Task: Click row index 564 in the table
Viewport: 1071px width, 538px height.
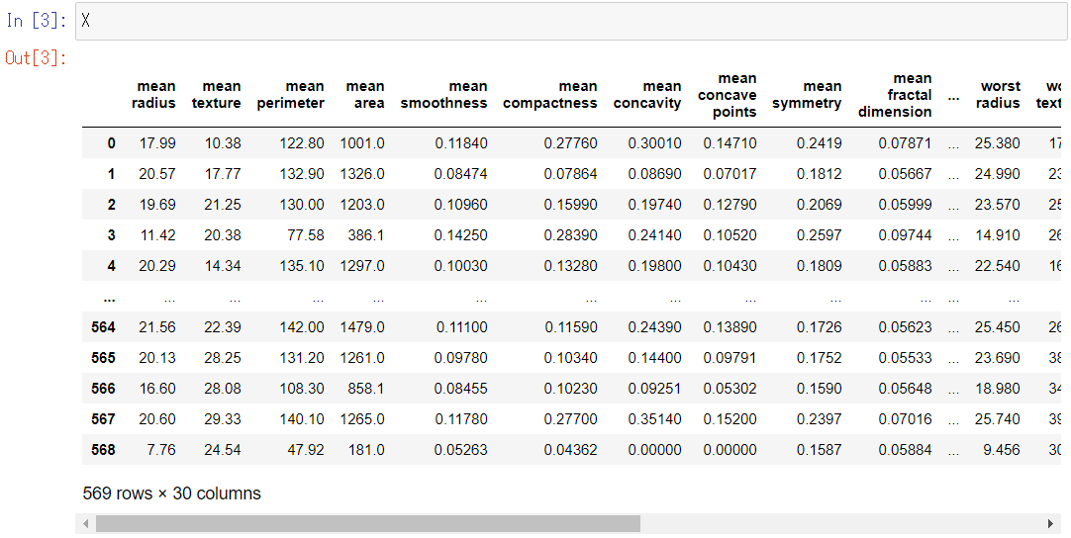Action: coord(103,327)
